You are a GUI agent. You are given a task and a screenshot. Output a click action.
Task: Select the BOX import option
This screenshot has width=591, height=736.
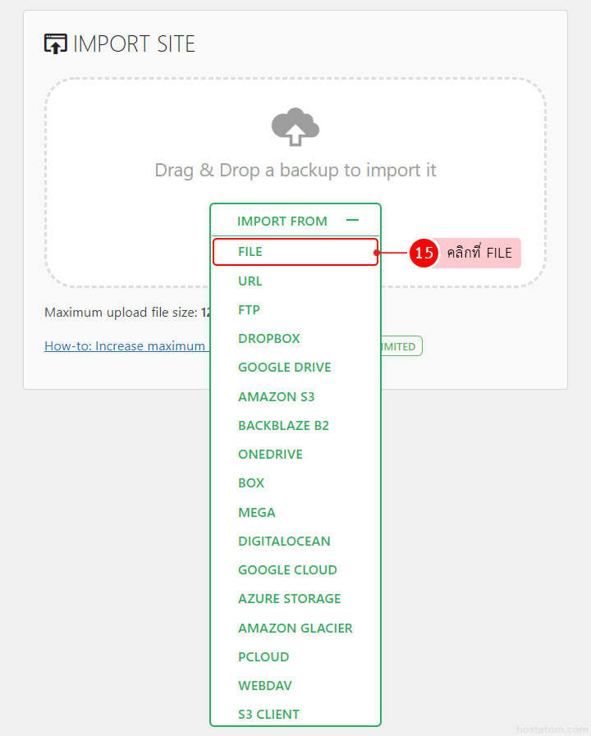coord(251,483)
